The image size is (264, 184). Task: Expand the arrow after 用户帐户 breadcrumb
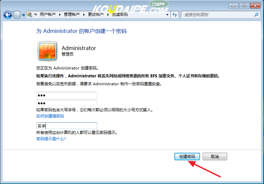pyautogui.click(x=60, y=14)
